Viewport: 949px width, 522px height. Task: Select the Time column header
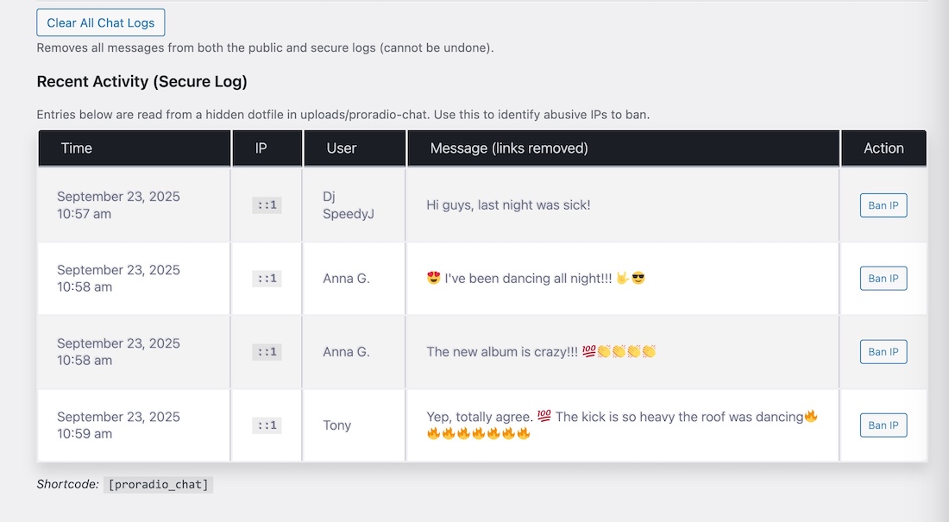coord(77,148)
